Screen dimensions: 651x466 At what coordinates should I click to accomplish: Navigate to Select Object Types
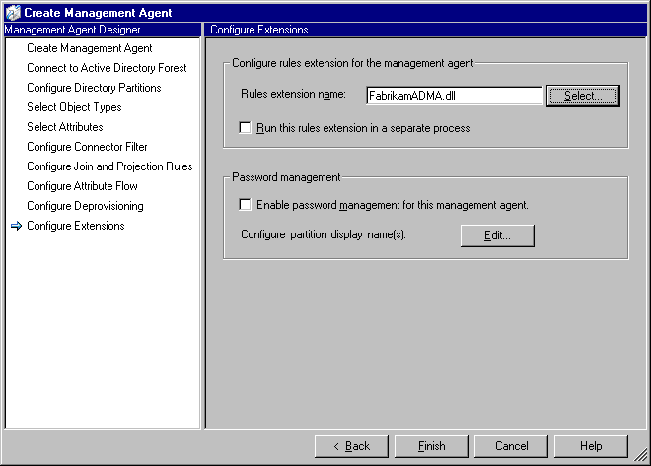coord(74,107)
